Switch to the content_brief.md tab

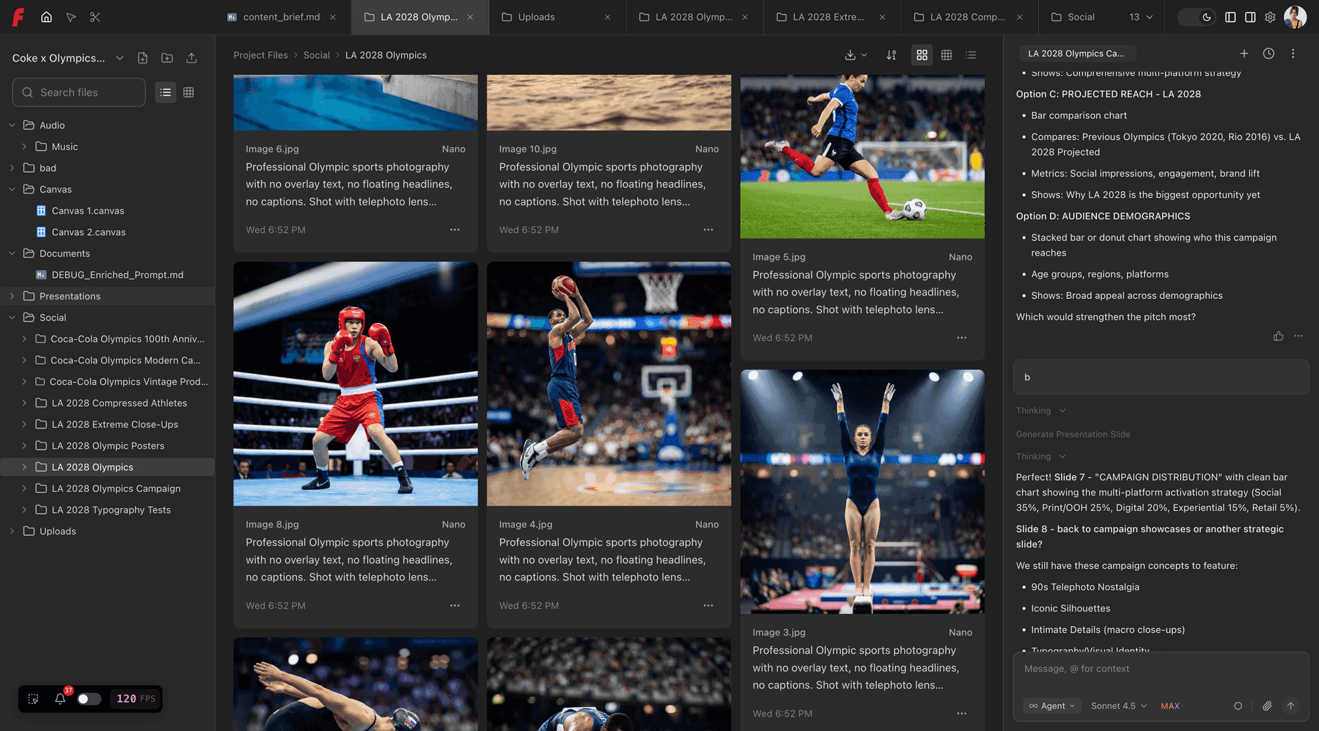pyautogui.click(x=281, y=17)
